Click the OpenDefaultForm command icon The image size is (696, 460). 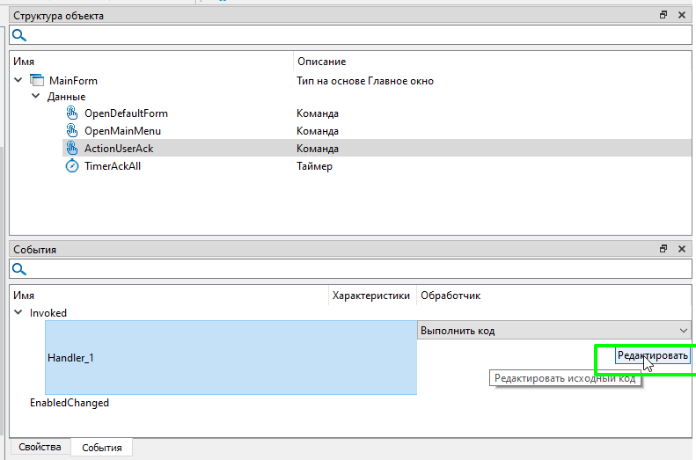tap(72, 113)
